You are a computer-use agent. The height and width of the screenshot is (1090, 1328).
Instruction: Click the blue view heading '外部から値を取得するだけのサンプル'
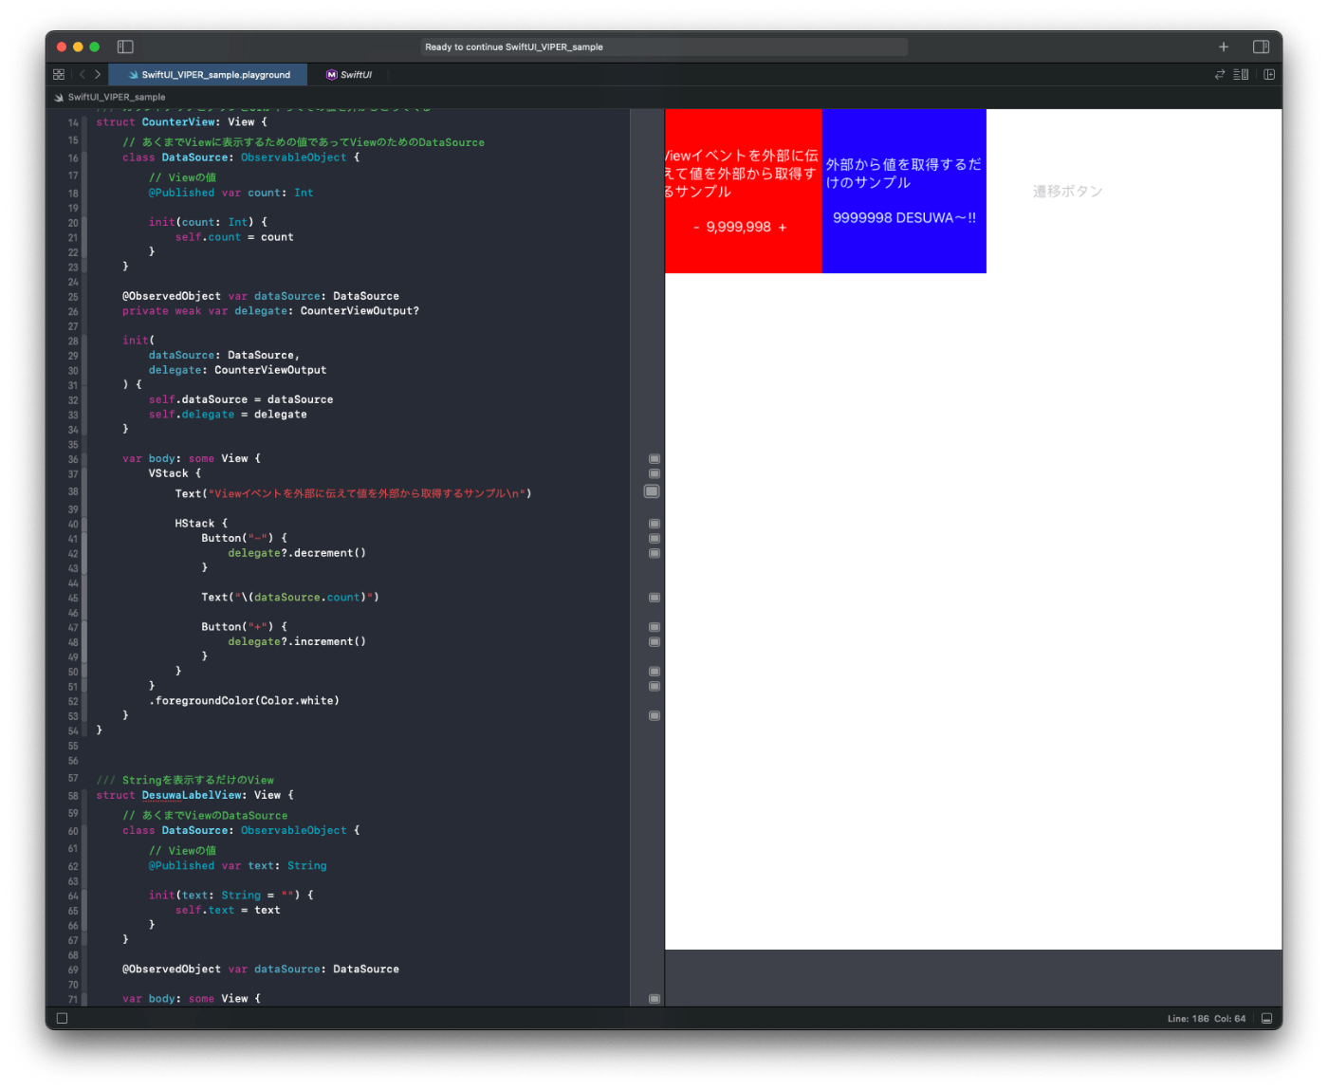[x=903, y=174]
